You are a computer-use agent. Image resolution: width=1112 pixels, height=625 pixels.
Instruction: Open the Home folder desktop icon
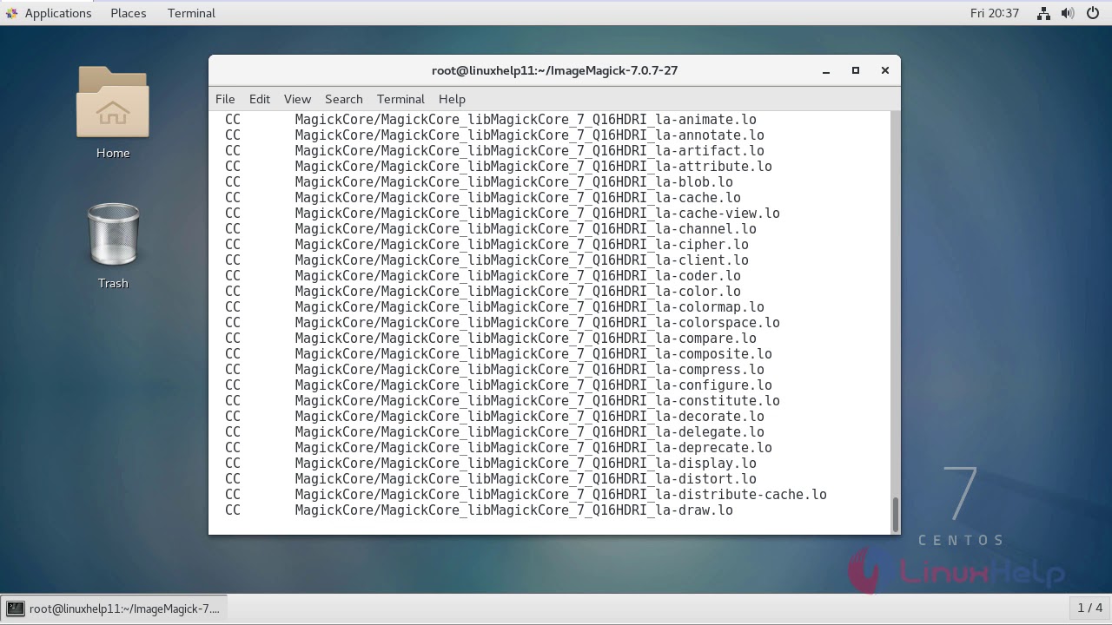pyautogui.click(x=113, y=113)
